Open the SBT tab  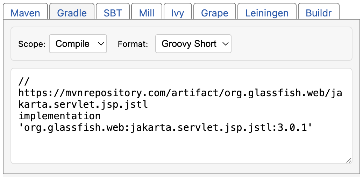coord(113,11)
